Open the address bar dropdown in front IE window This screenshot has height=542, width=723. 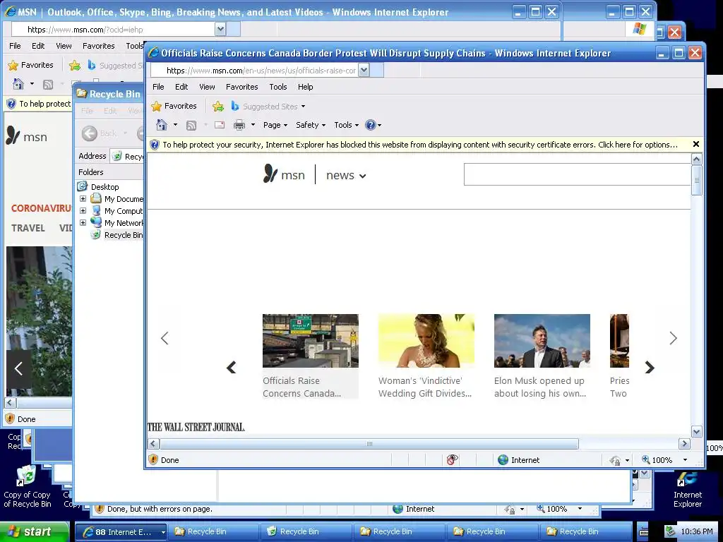pos(364,70)
